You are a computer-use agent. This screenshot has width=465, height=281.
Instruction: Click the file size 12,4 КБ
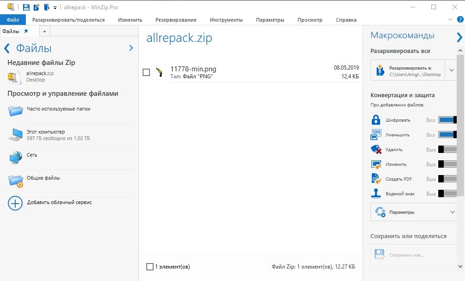(x=350, y=76)
